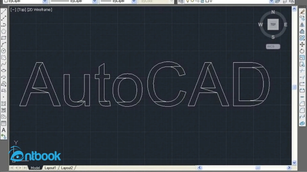Click the last-tab navigation arrow
The height and width of the screenshot is (172, 307).
point(25,168)
